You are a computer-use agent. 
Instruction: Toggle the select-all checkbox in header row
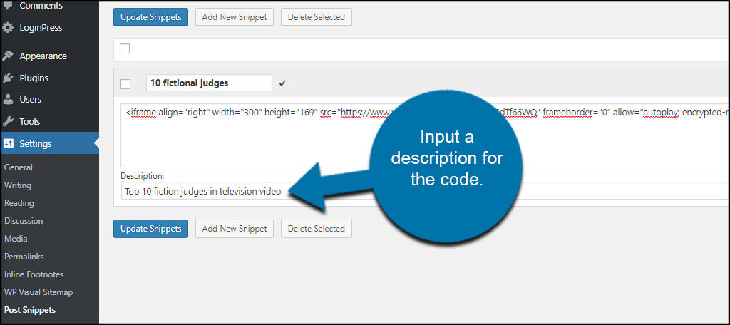[x=125, y=49]
